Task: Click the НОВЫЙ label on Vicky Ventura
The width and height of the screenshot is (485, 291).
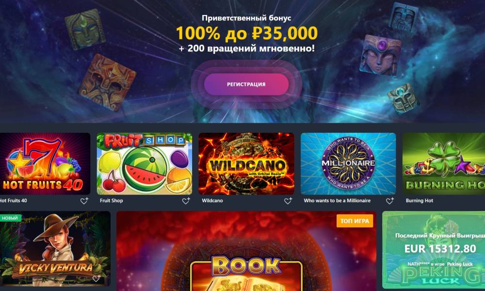Action: [10, 218]
